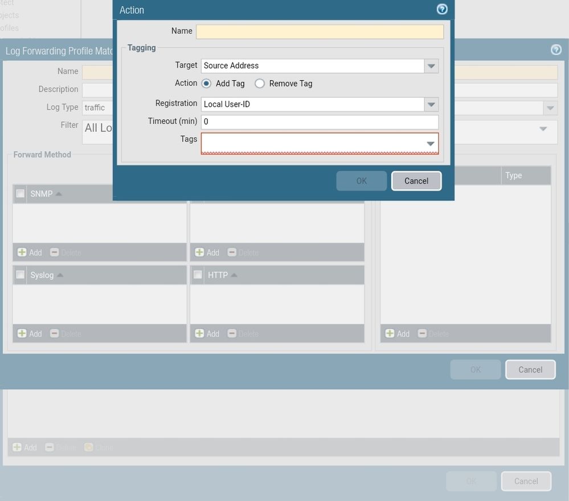This screenshot has height=501, width=569.
Task: Sort the SNMP column with arrow
Action: coord(59,194)
